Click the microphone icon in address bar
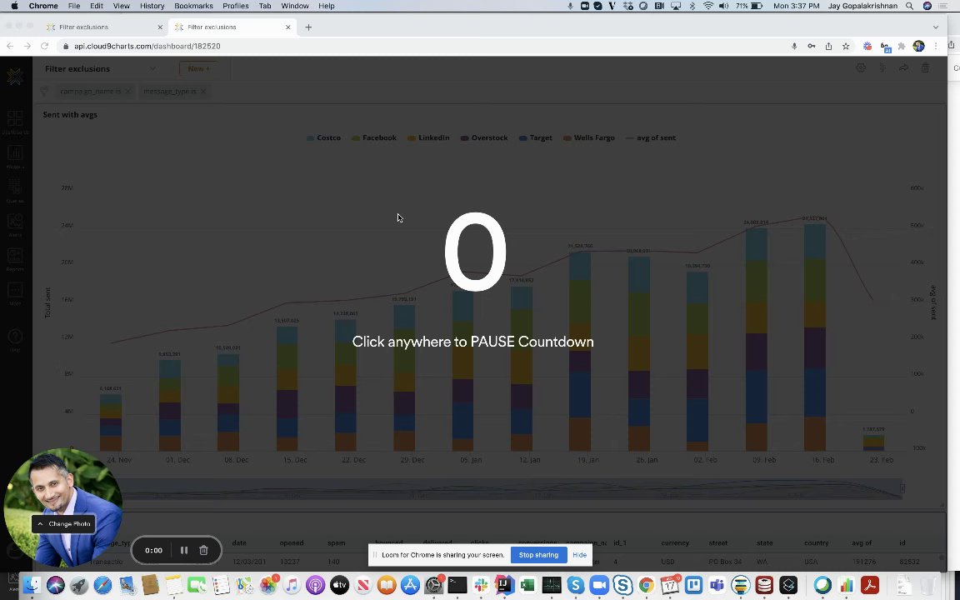The height and width of the screenshot is (600, 960). (794, 46)
